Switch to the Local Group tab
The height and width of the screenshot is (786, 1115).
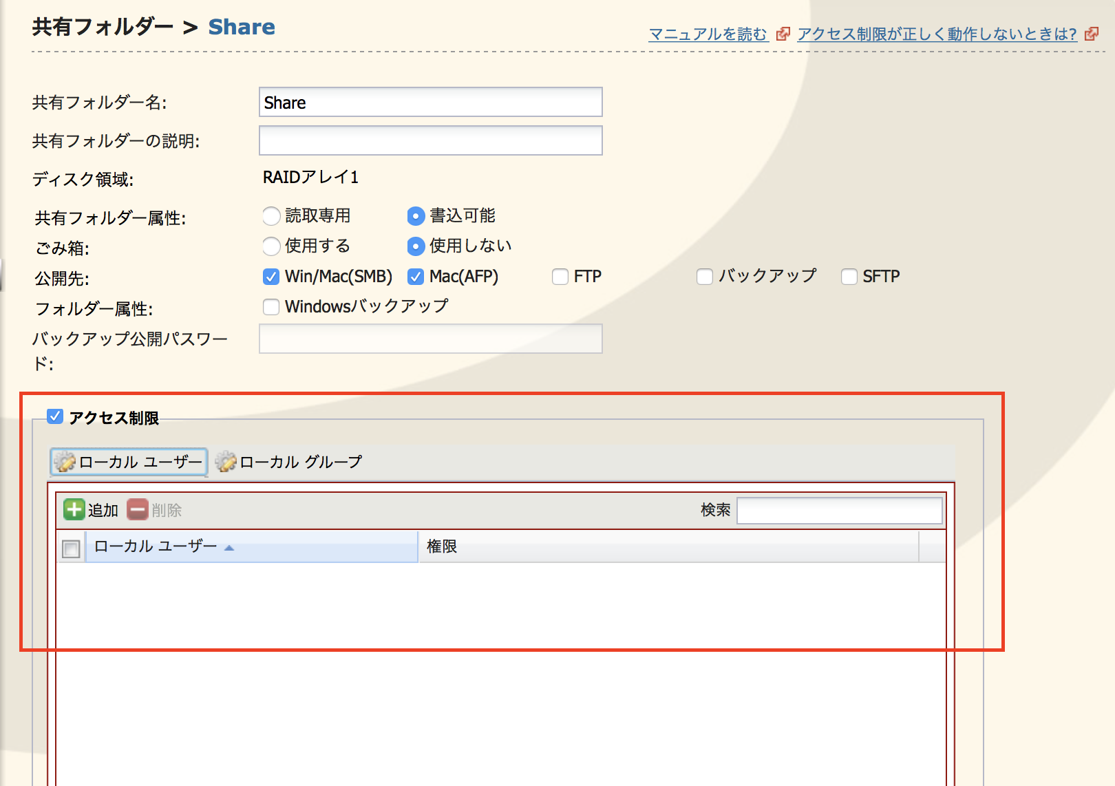pos(289,462)
